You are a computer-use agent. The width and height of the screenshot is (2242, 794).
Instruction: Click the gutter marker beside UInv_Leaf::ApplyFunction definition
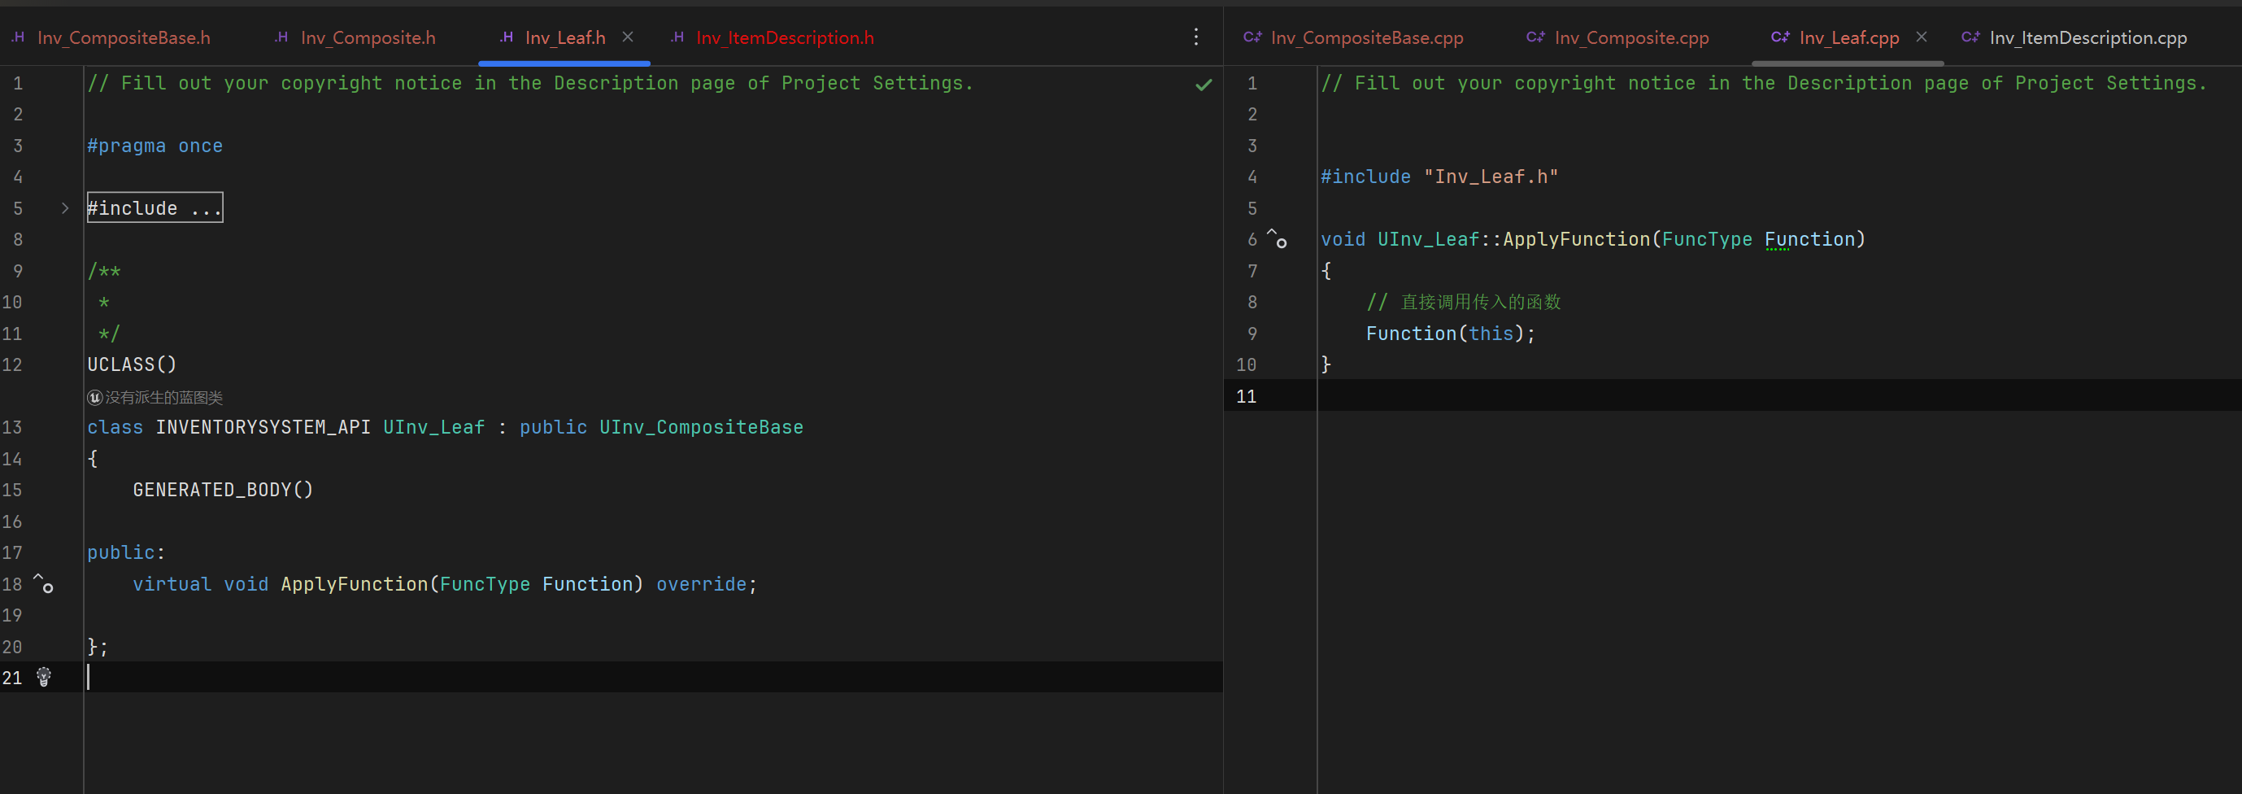click(x=1277, y=238)
